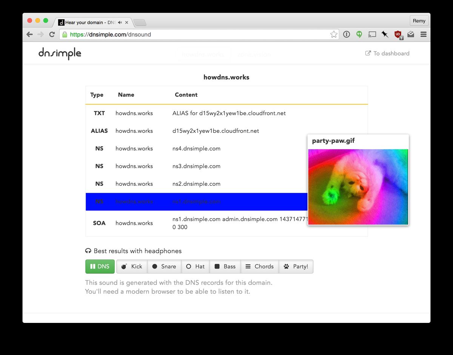
Task: Click the Name column header
Action: pyautogui.click(x=126, y=95)
